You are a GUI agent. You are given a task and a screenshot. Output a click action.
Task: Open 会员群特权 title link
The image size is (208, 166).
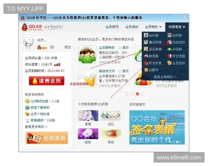click(x=107, y=48)
